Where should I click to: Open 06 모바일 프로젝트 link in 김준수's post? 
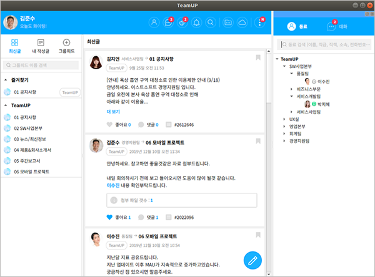point(165,143)
